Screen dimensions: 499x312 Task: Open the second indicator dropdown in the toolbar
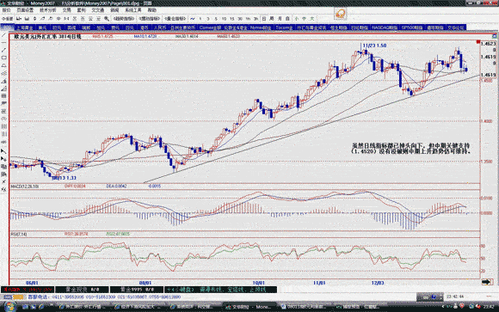(x=150, y=19)
